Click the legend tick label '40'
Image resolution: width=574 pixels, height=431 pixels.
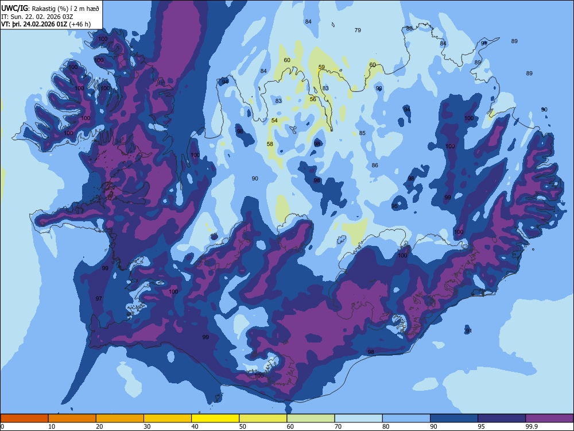pyautogui.click(x=195, y=426)
